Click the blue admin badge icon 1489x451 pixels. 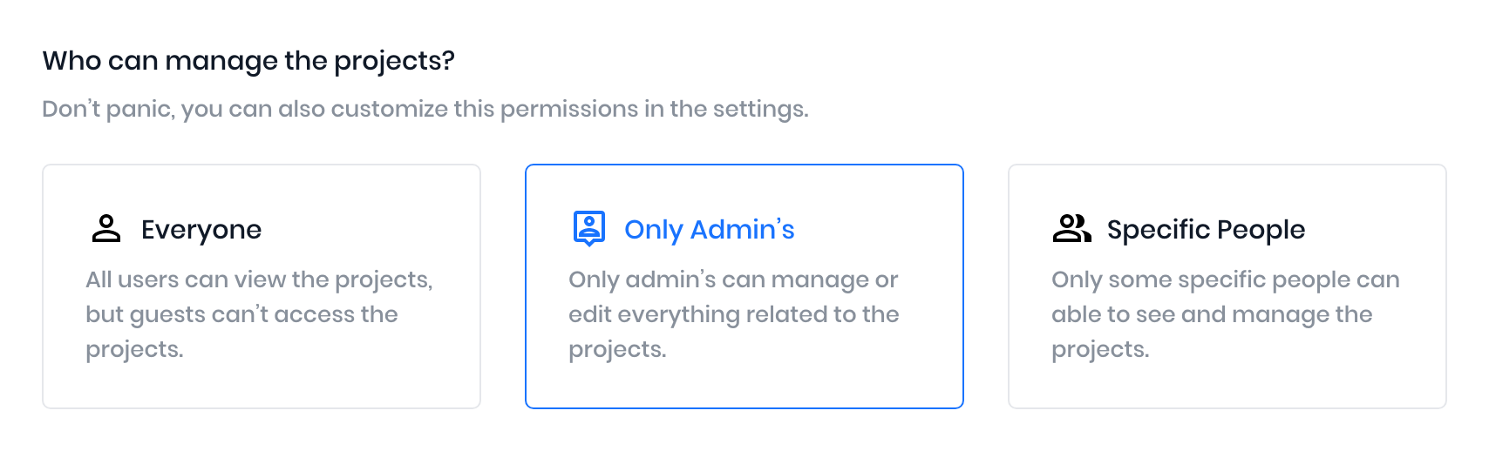(x=589, y=228)
